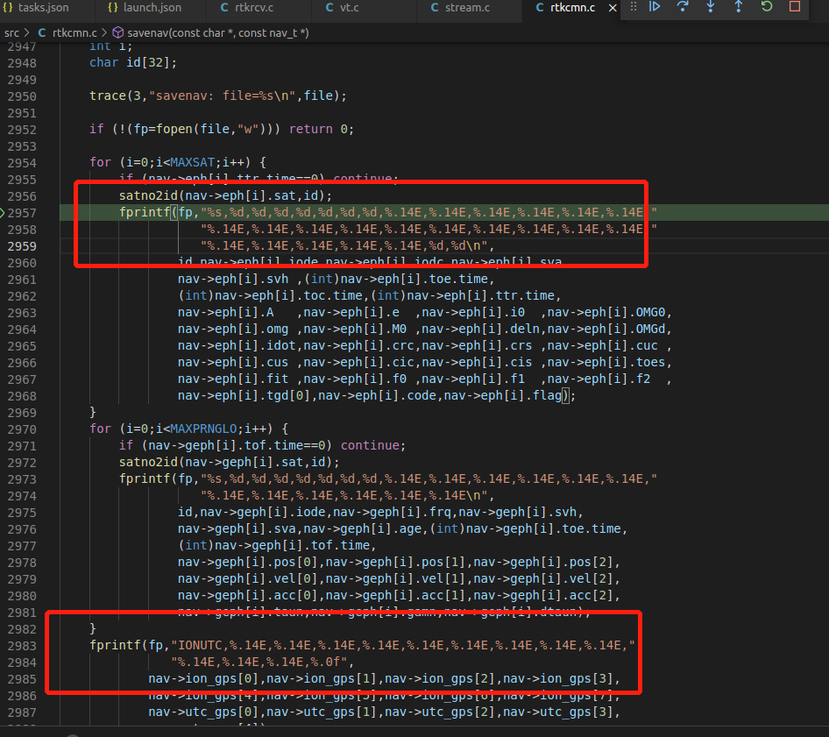This screenshot has height=737, width=829.
Task: Continue program execution in the debug toolbar
Action: (655, 7)
